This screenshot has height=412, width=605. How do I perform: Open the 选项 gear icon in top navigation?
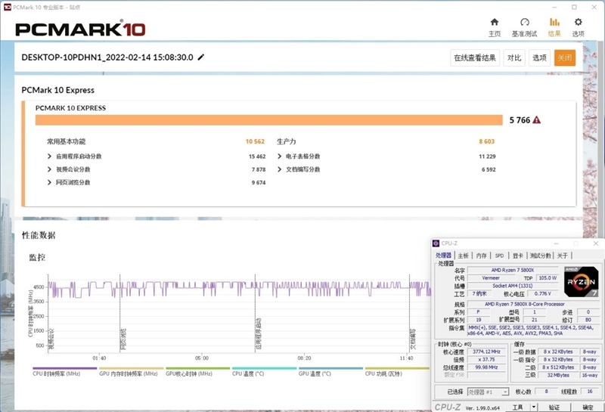point(578,22)
